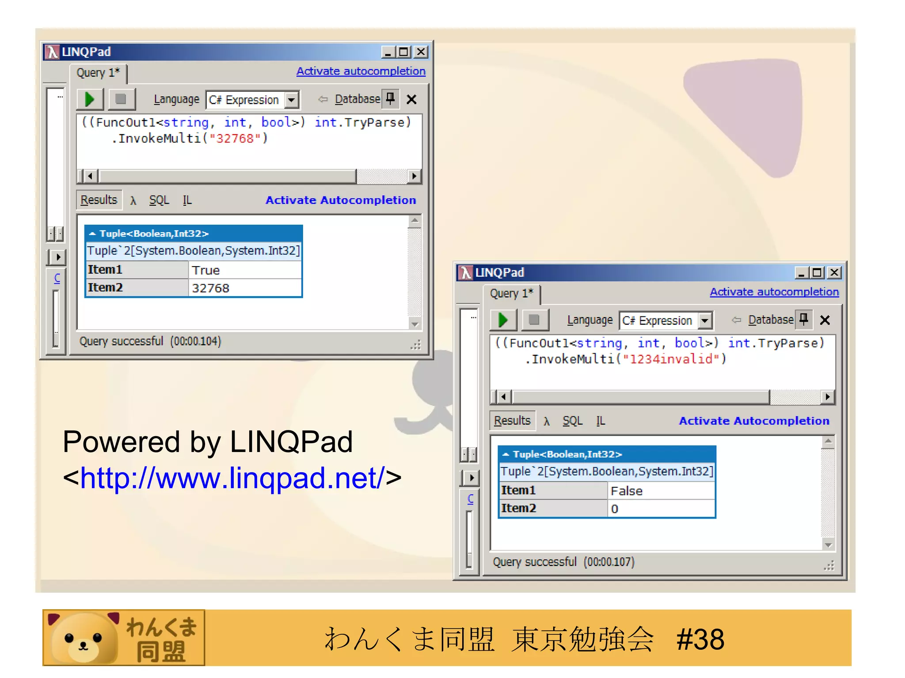Click bold 'Activate Autocompletion' in upper-left results bar
The width and height of the screenshot is (905, 678).
click(341, 200)
